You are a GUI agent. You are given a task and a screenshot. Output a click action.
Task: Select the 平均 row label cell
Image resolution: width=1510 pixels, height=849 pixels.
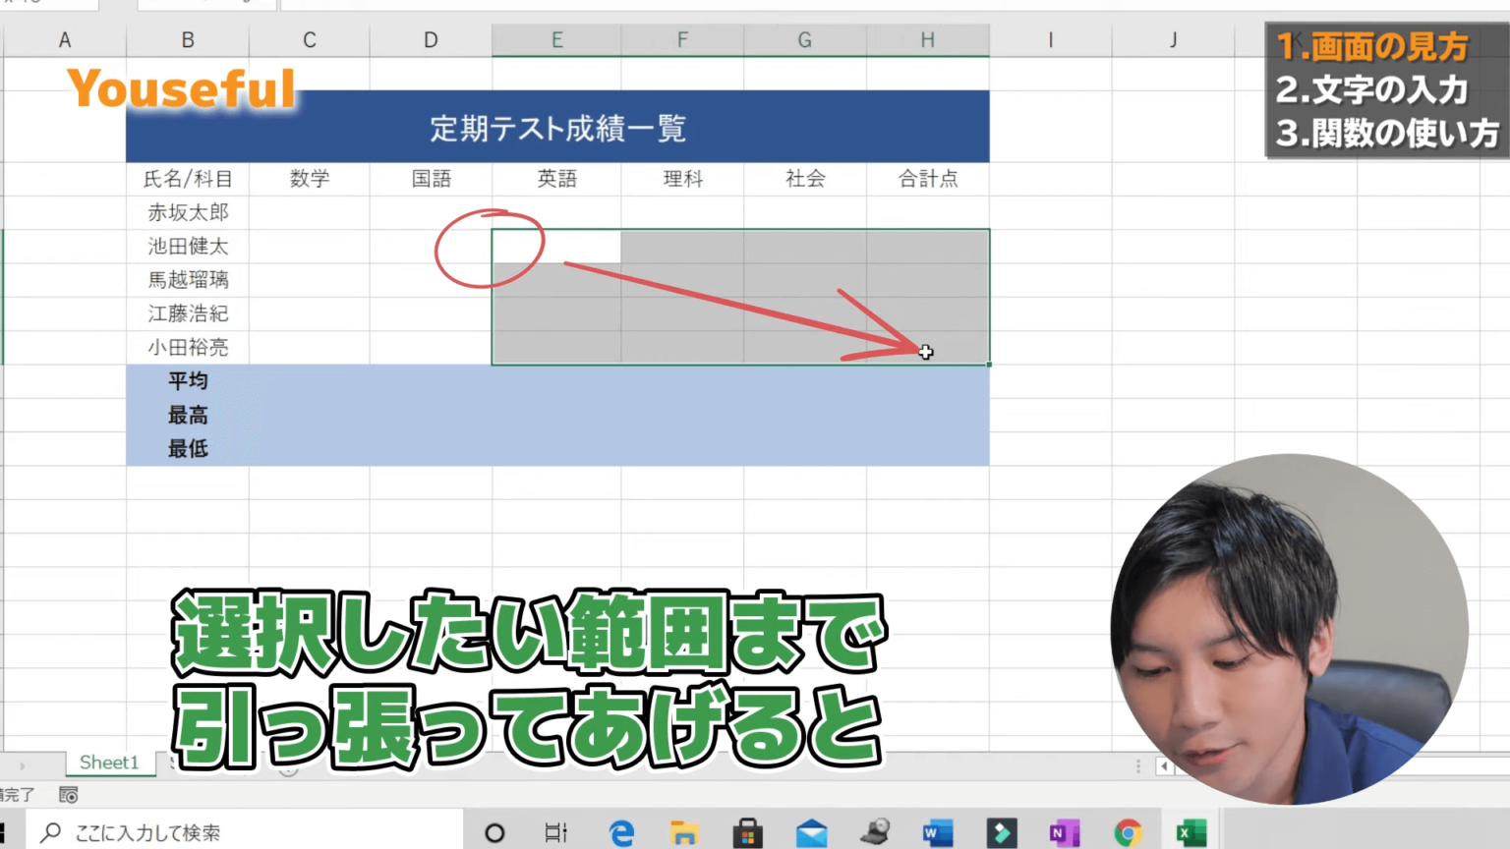188,380
